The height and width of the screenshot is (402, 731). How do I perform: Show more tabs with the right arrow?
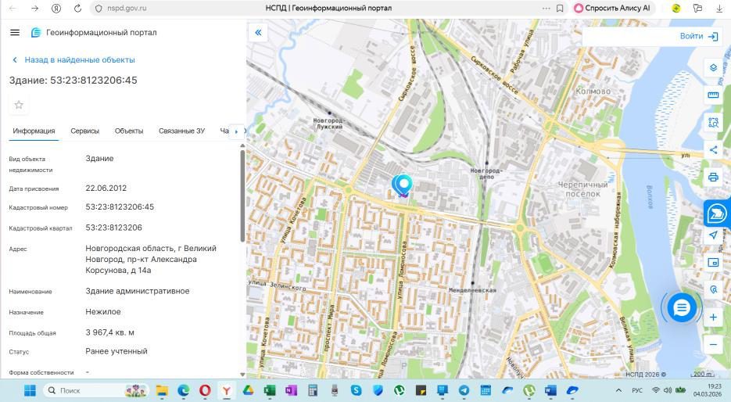coord(236,131)
